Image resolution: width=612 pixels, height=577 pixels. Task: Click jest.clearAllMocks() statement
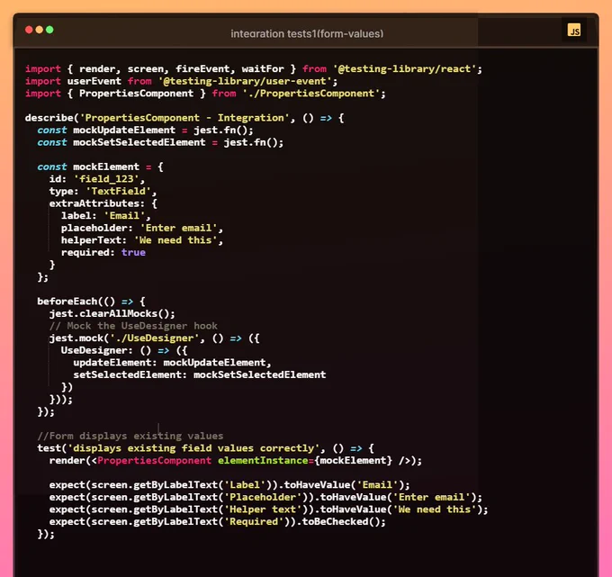point(112,313)
